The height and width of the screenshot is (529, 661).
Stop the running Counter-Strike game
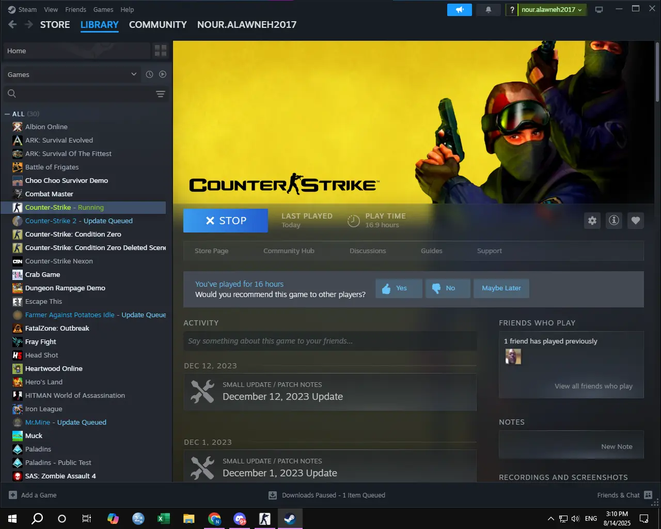[226, 221]
